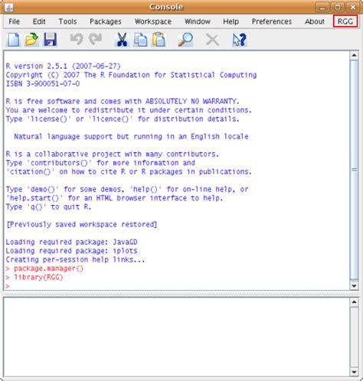Click the Paste clipboard icon
The height and width of the screenshot is (381, 363).
click(x=159, y=40)
